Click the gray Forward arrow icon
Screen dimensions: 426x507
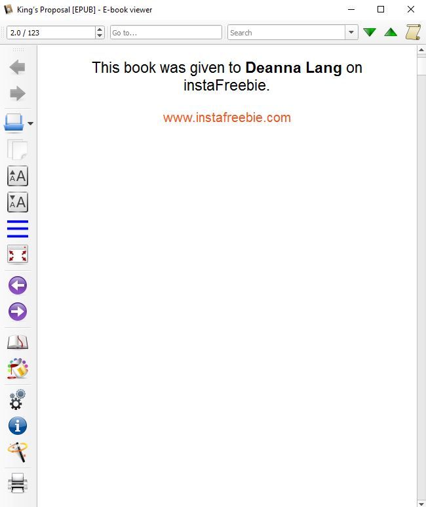(18, 94)
